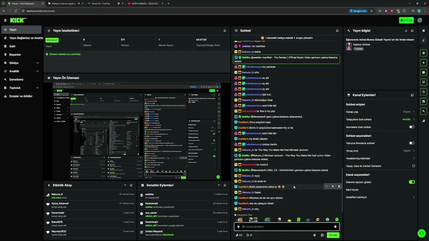Toggle Abonelere özel sohbet switch
Screen dimensions: 429x241
tap(412, 127)
